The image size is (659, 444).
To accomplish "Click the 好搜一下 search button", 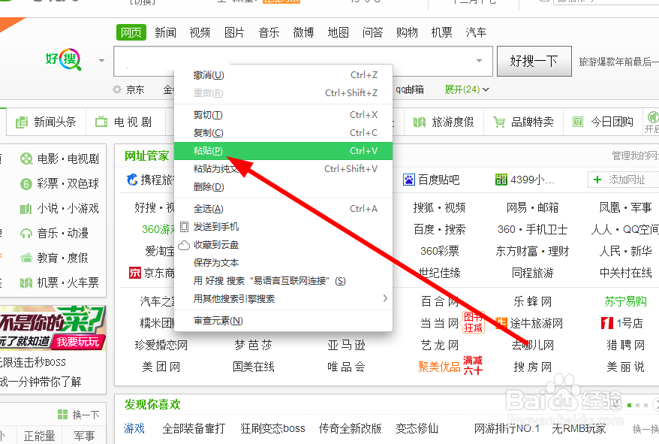I will [x=534, y=62].
